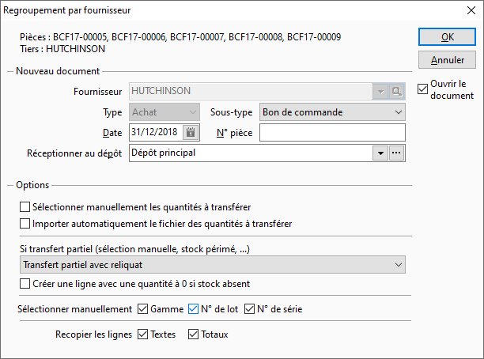Uncheck the N° de série option

249,309
